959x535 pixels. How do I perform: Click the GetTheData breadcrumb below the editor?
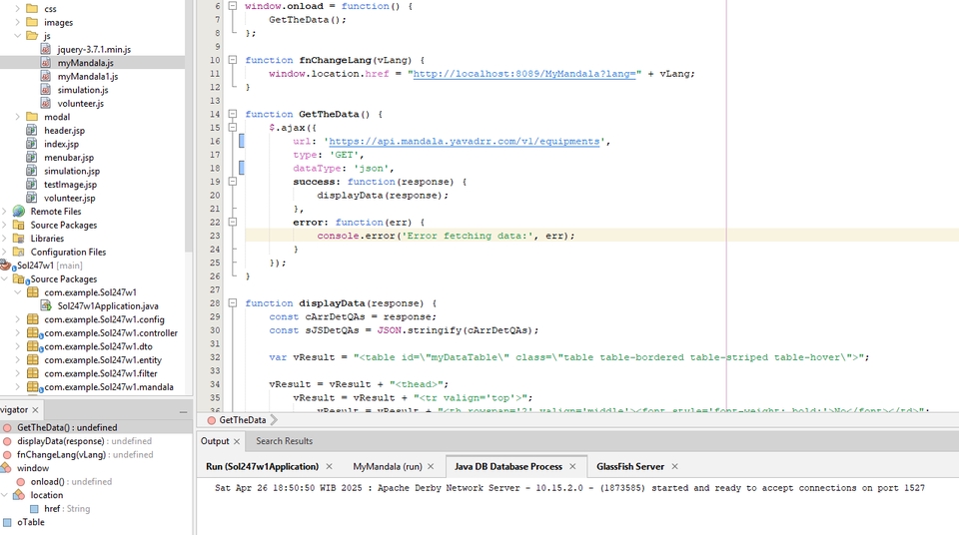242,420
